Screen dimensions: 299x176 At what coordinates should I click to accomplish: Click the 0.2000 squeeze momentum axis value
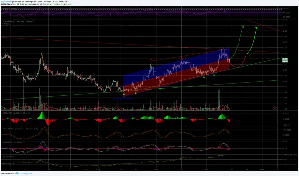[x=286, y=113]
